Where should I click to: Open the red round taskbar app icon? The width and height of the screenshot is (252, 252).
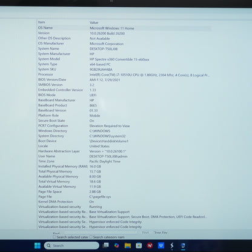point(150,245)
